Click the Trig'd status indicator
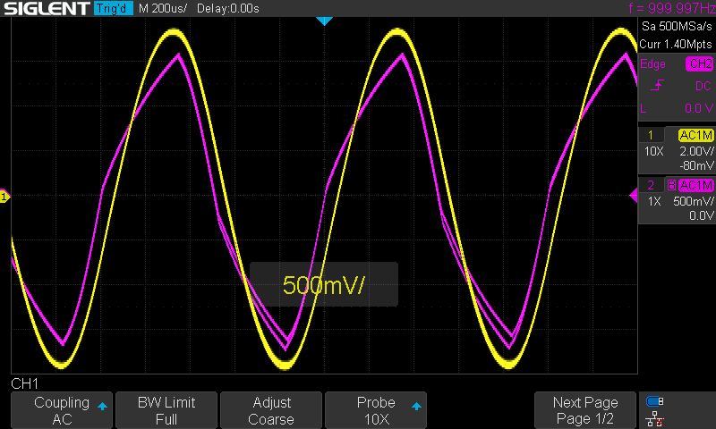 point(114,8)
